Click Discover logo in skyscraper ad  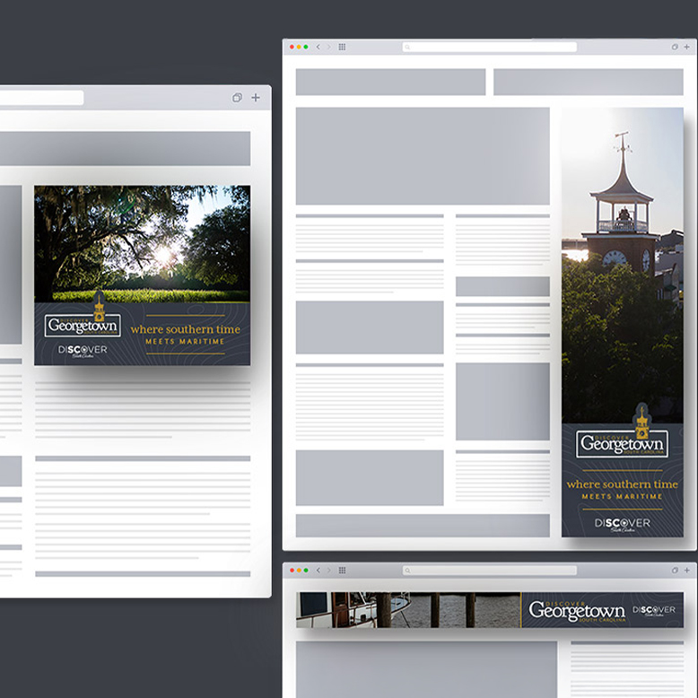623,524
